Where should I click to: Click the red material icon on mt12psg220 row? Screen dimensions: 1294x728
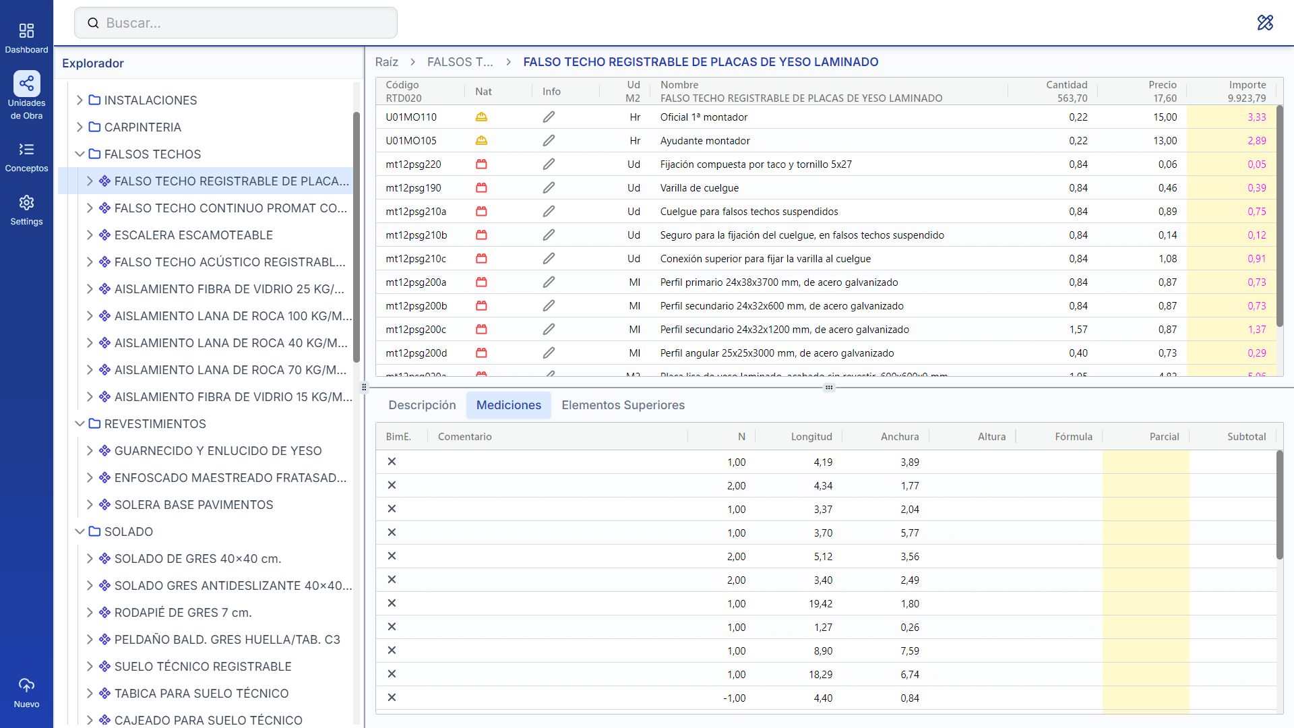(x=482, y=164)
